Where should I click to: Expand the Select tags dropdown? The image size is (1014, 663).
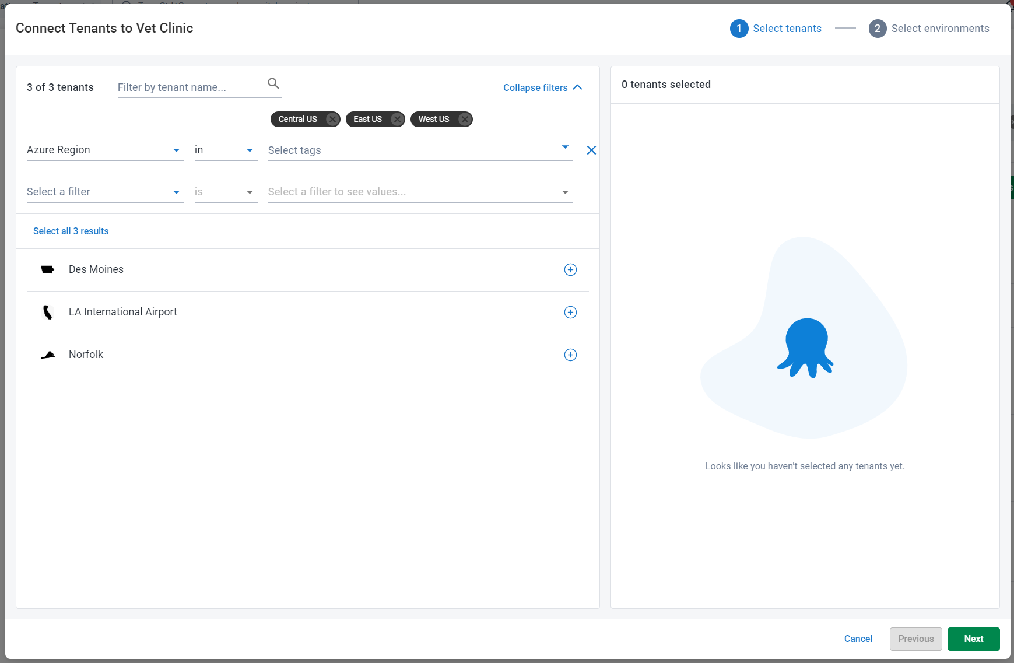(420, 150)
